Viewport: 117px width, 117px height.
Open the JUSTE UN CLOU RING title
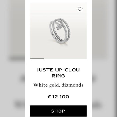tap(58, 73)
